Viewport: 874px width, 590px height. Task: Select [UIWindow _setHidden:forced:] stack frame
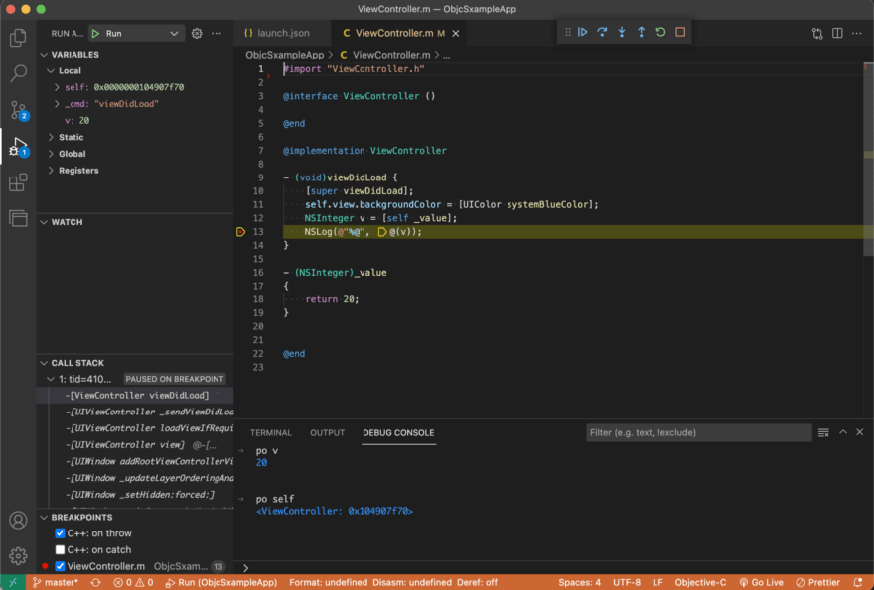[x=135, y=494]
